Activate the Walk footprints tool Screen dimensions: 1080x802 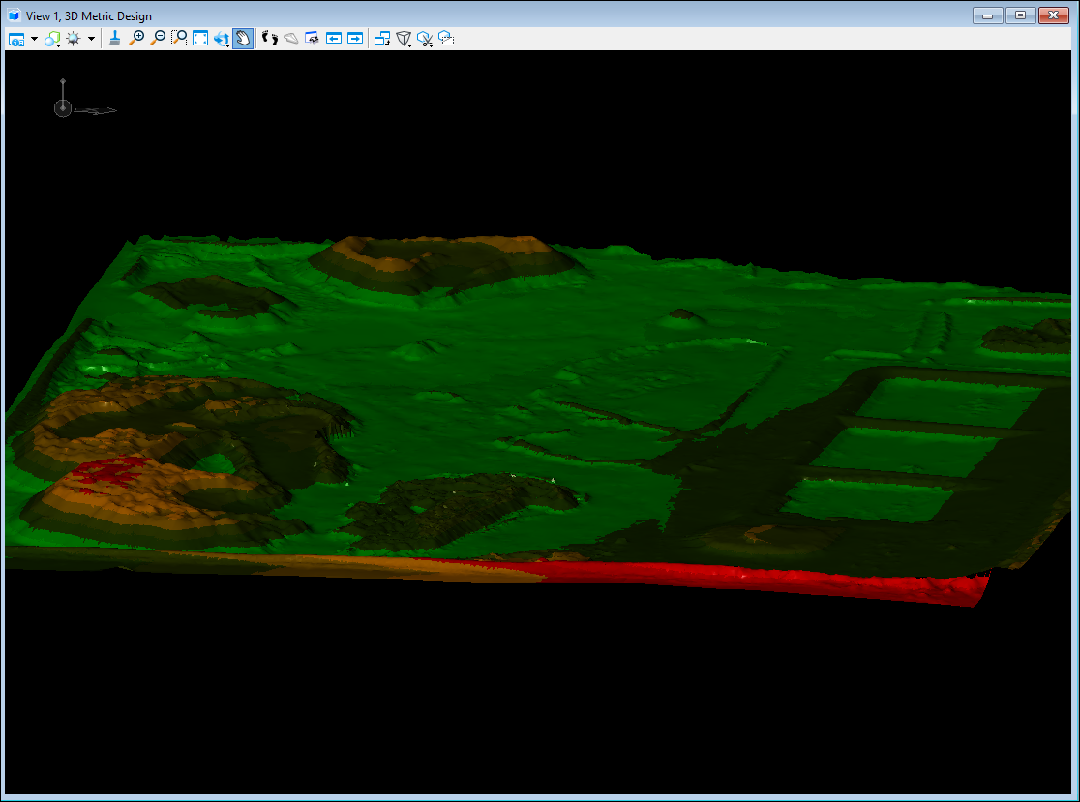coord(270,39)
